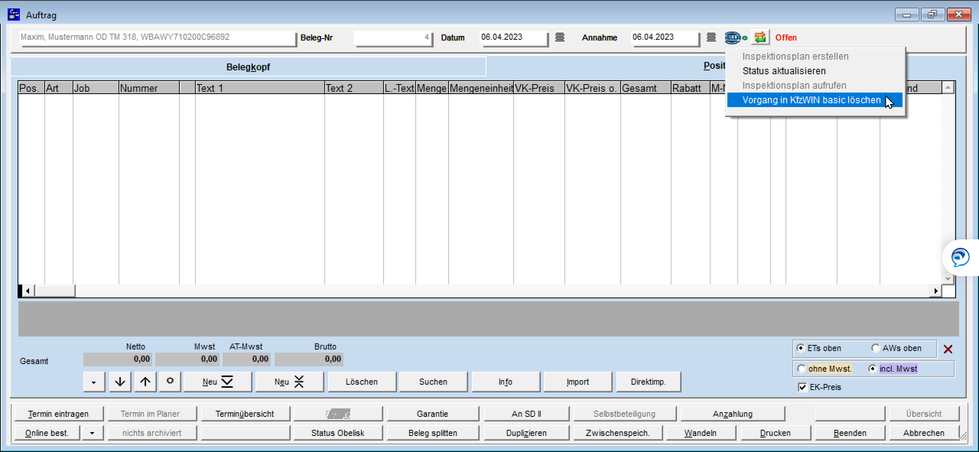The width and height of the screenshot is (979, 452).
Task: Click the Direktimp. button
Action: coord(649,382)
